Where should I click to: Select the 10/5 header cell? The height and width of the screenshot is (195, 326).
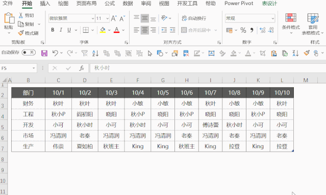pos(163,92)
